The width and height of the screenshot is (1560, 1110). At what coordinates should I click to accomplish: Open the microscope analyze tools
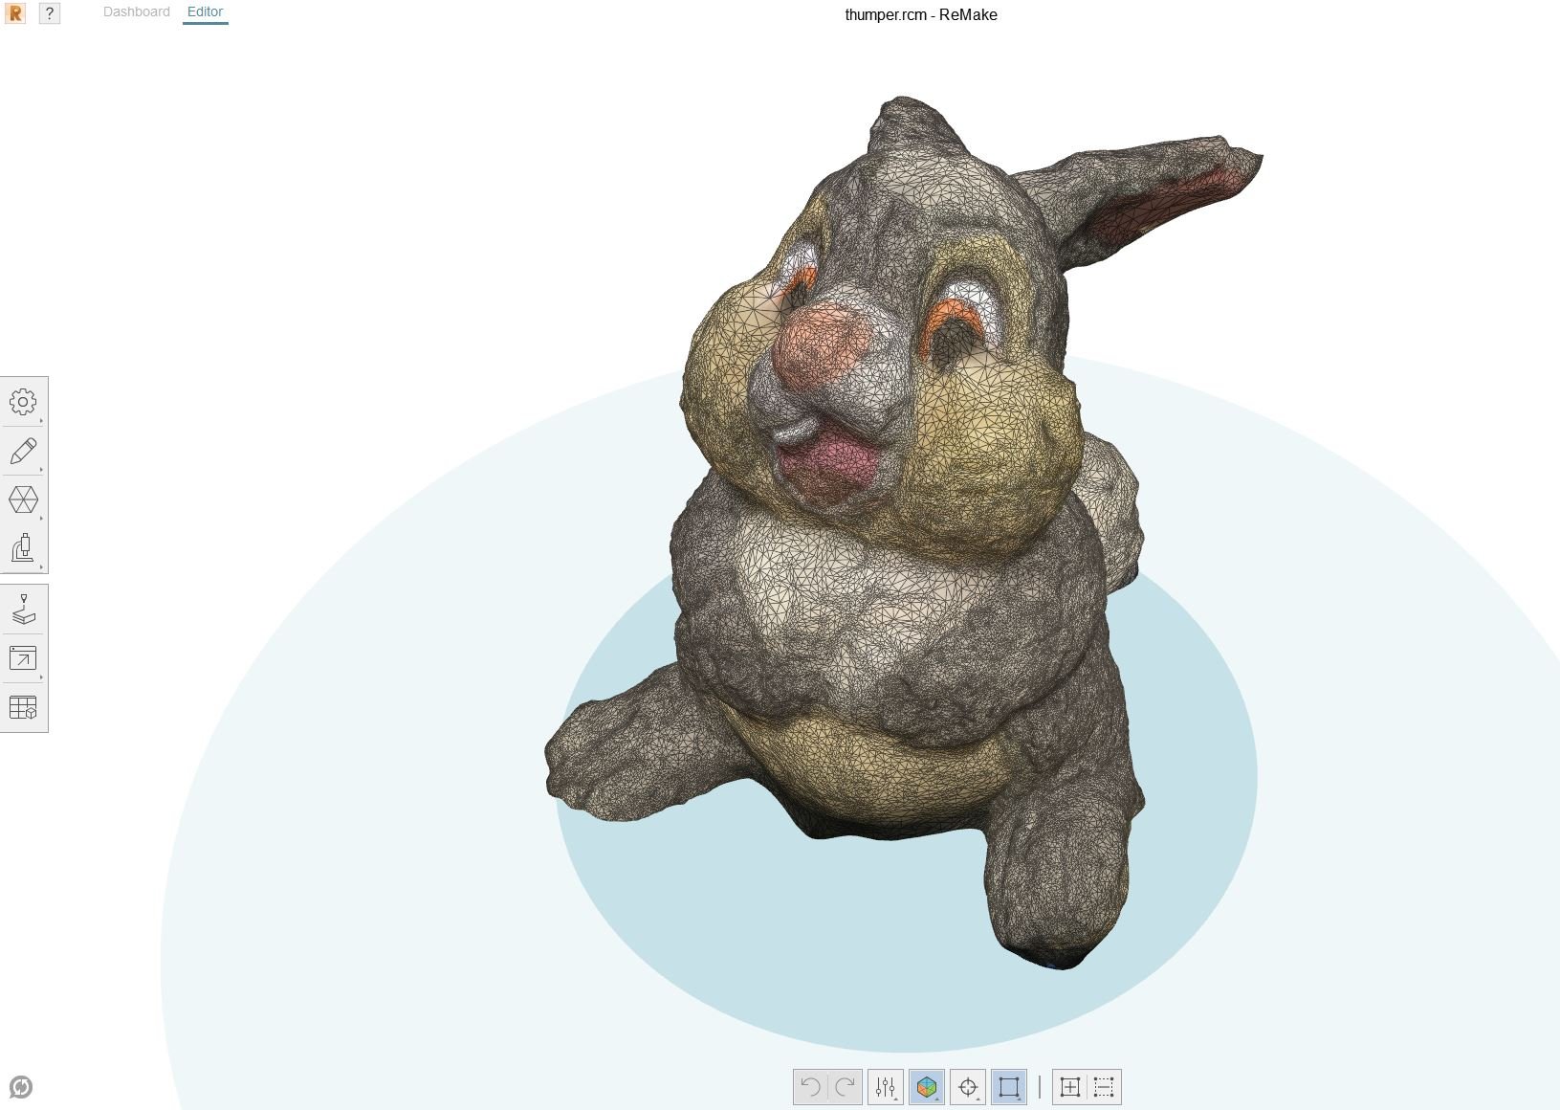coord(23,549)
